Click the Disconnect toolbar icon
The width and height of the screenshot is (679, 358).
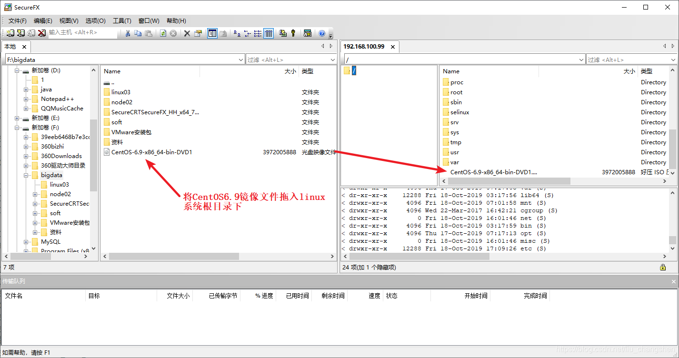[42, 33]
